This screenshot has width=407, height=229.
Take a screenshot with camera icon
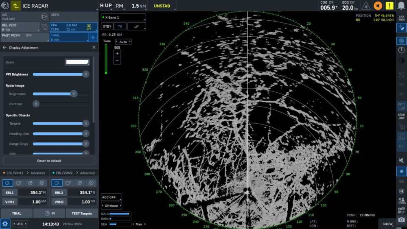coord(401,220)
